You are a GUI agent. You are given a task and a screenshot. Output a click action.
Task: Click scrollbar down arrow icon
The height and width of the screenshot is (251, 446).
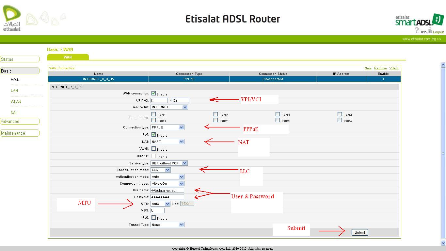coord(443,243)
